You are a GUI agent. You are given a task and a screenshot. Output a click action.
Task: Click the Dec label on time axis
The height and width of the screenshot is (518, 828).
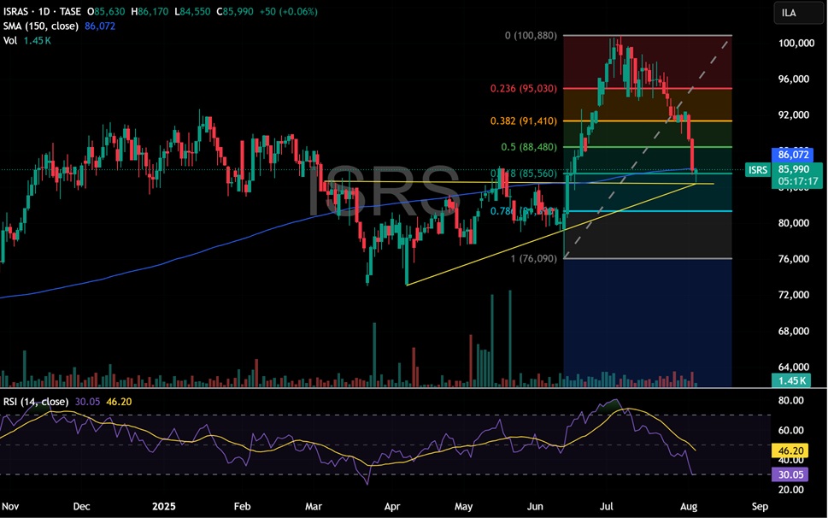pyautogui.click(x=81, y=506)
